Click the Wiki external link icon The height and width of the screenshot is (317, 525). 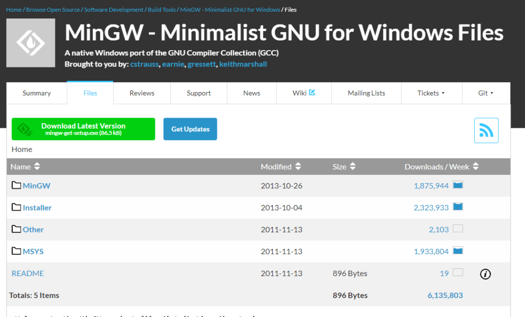coord(312,92)
